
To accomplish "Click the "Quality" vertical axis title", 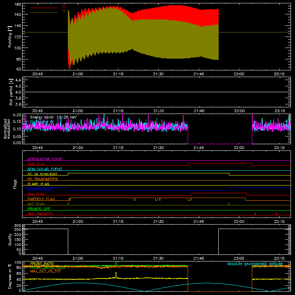I will click(10, 239).
